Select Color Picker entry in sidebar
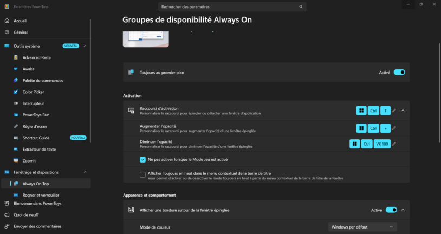Image resolution: width=441 pixels, height=234 pixels. 46,92
